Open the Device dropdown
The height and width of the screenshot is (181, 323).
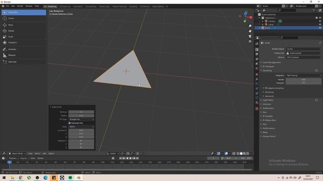pos(303,57)
